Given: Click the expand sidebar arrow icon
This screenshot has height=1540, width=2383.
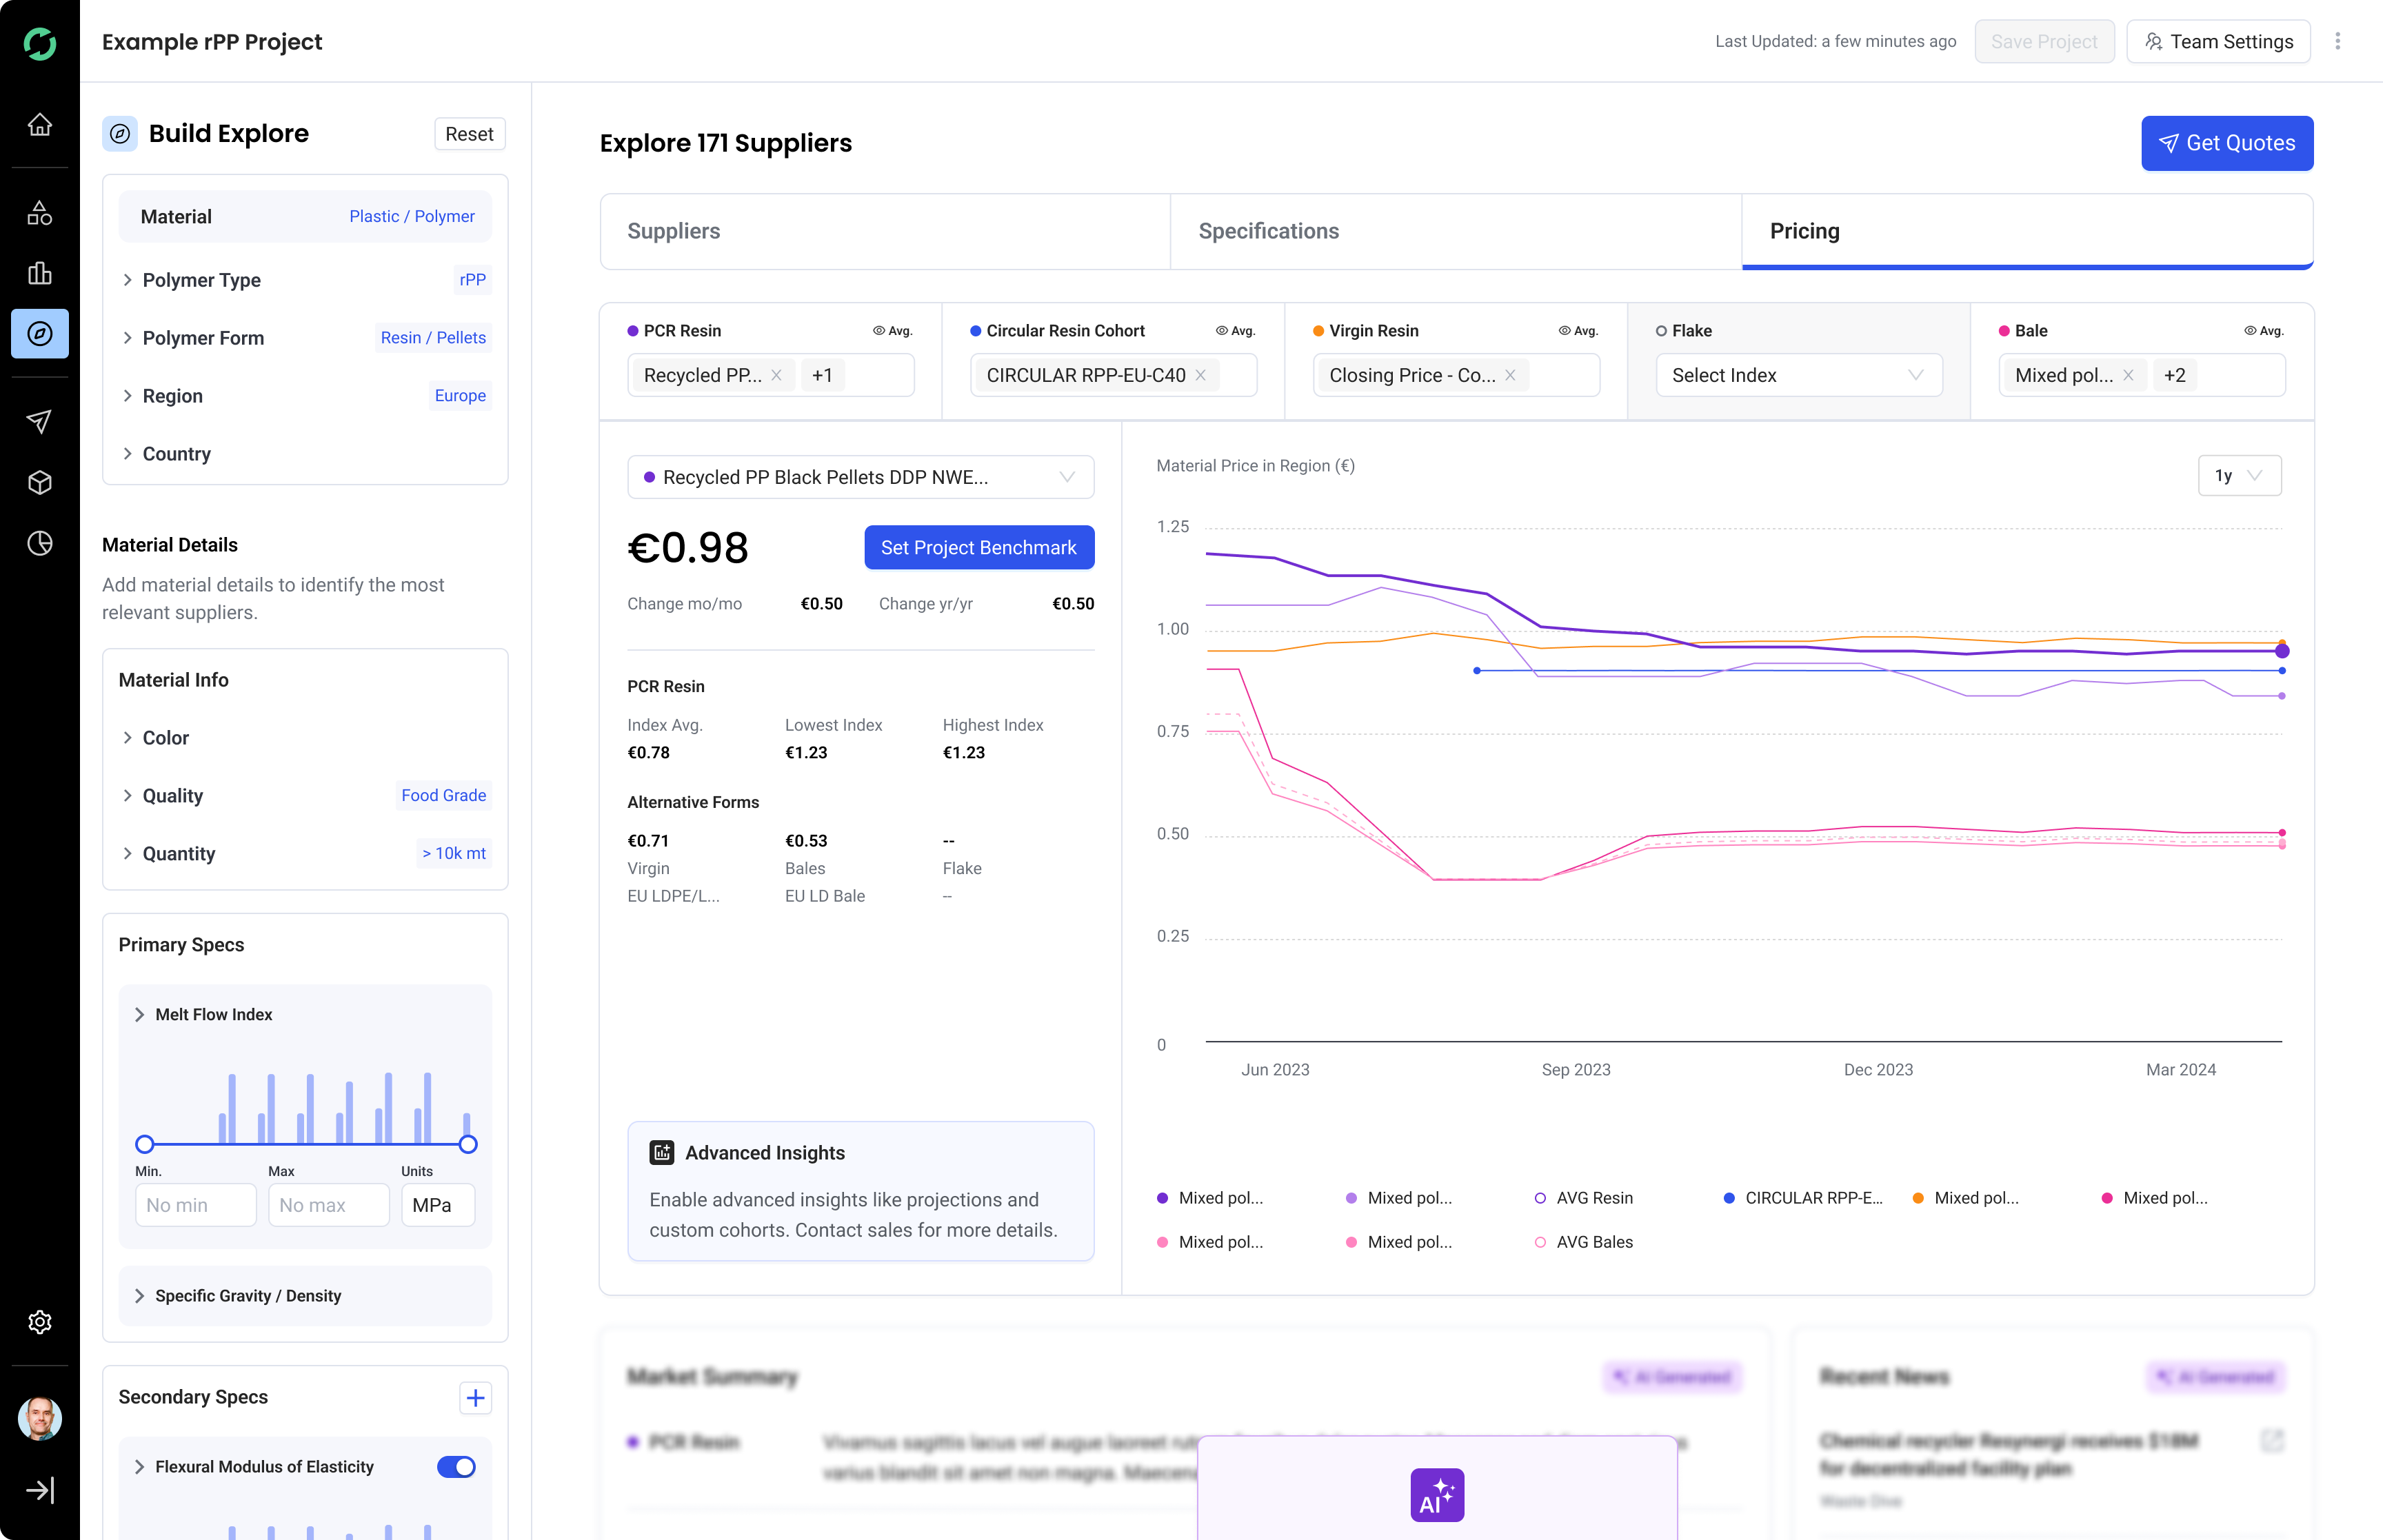Looking at the screenshot, I should point(40,1490).
